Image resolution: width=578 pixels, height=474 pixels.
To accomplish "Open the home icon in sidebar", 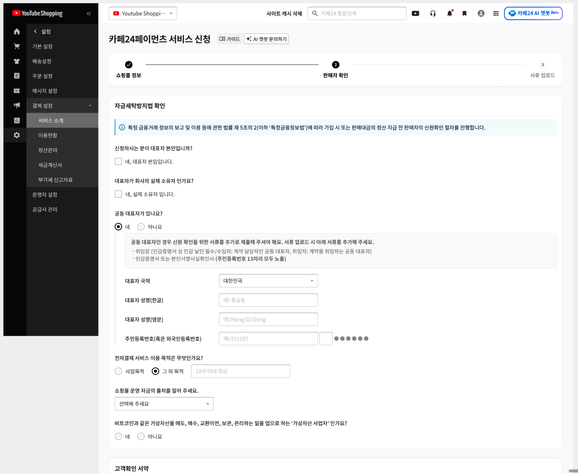I will [16, 31].
